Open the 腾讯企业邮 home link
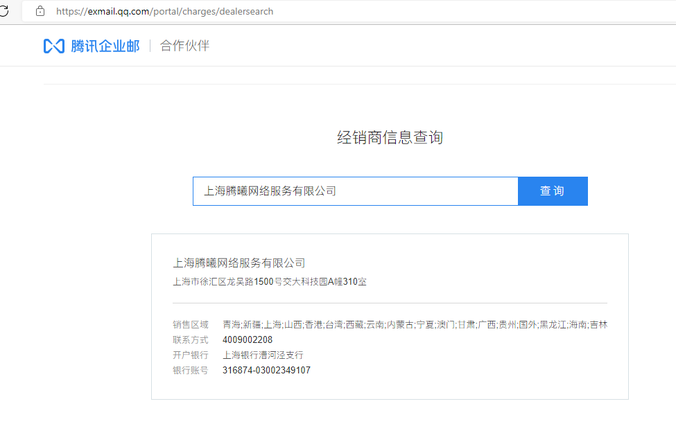 [x=105, y=46]
